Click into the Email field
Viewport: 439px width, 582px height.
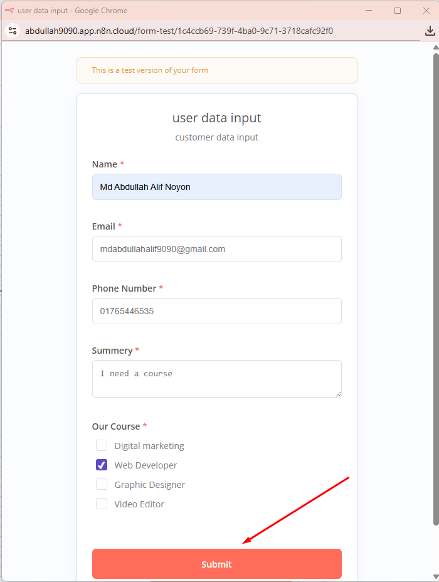[216, 249]
